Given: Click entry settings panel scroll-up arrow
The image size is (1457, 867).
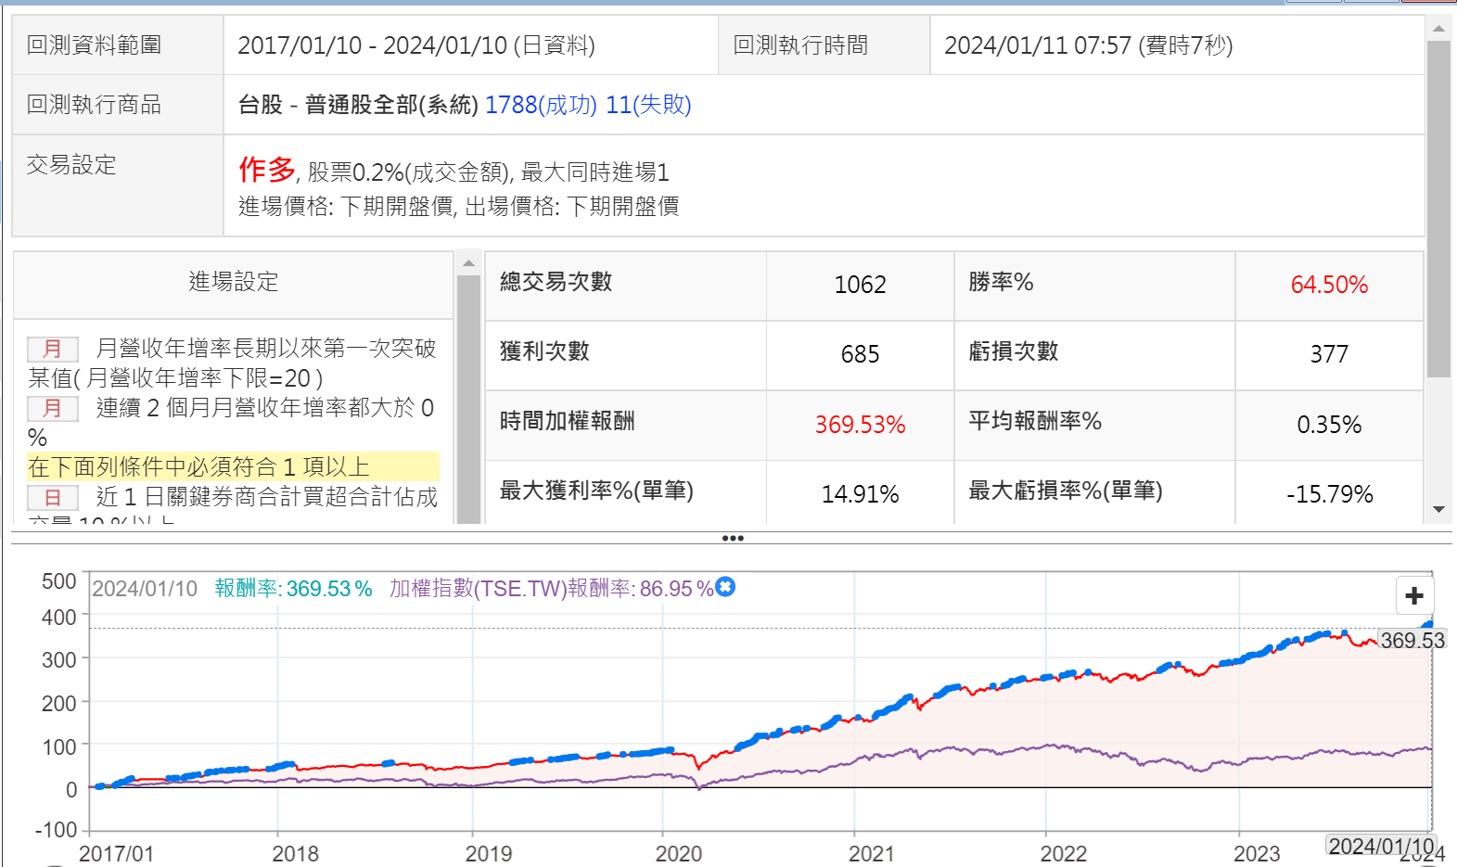Looking at the screenshot, I should tap(468, 263).
